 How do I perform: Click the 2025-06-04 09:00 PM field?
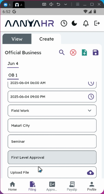(52, 97)
